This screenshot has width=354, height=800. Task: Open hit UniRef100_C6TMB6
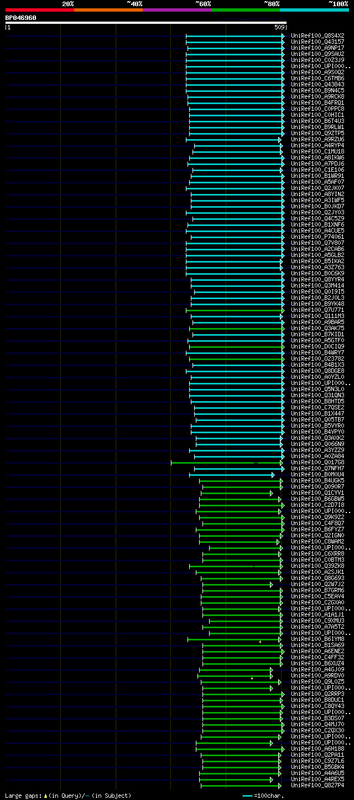coord(318,78)
